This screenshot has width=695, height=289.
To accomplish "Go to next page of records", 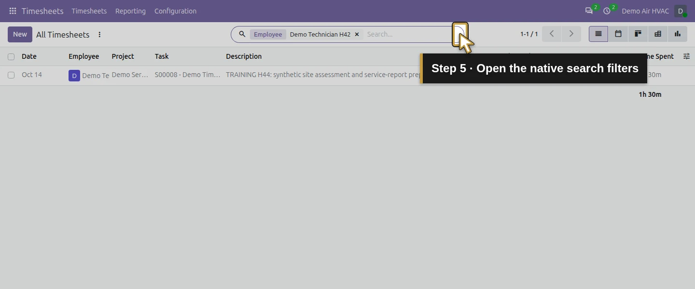I will click(571, 34).
